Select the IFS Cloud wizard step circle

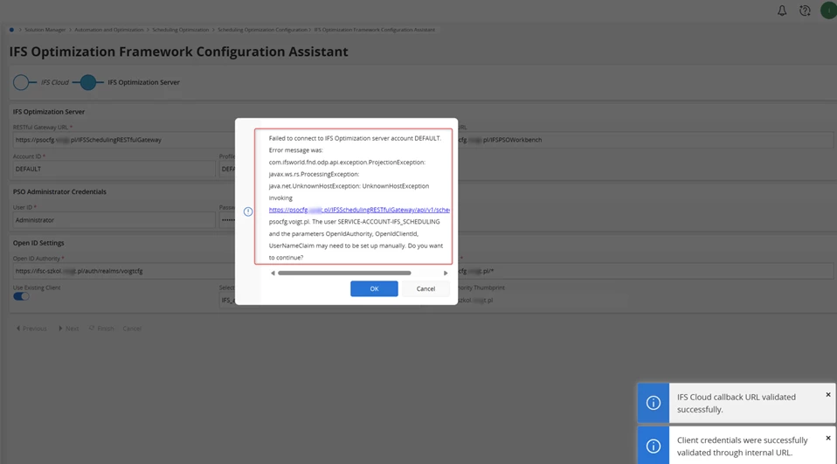[21, 82]
